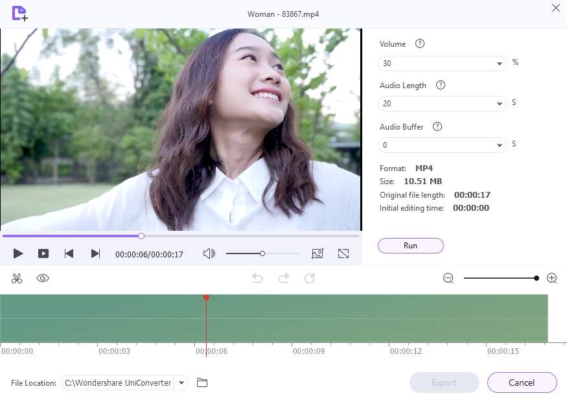This screenshot has width=567, height=400.
Task: Click Original file length value 00:00:17
Action: click(x=472, y=195)
